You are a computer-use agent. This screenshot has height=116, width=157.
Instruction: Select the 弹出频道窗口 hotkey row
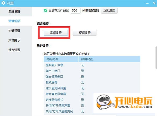click(92, 77)
